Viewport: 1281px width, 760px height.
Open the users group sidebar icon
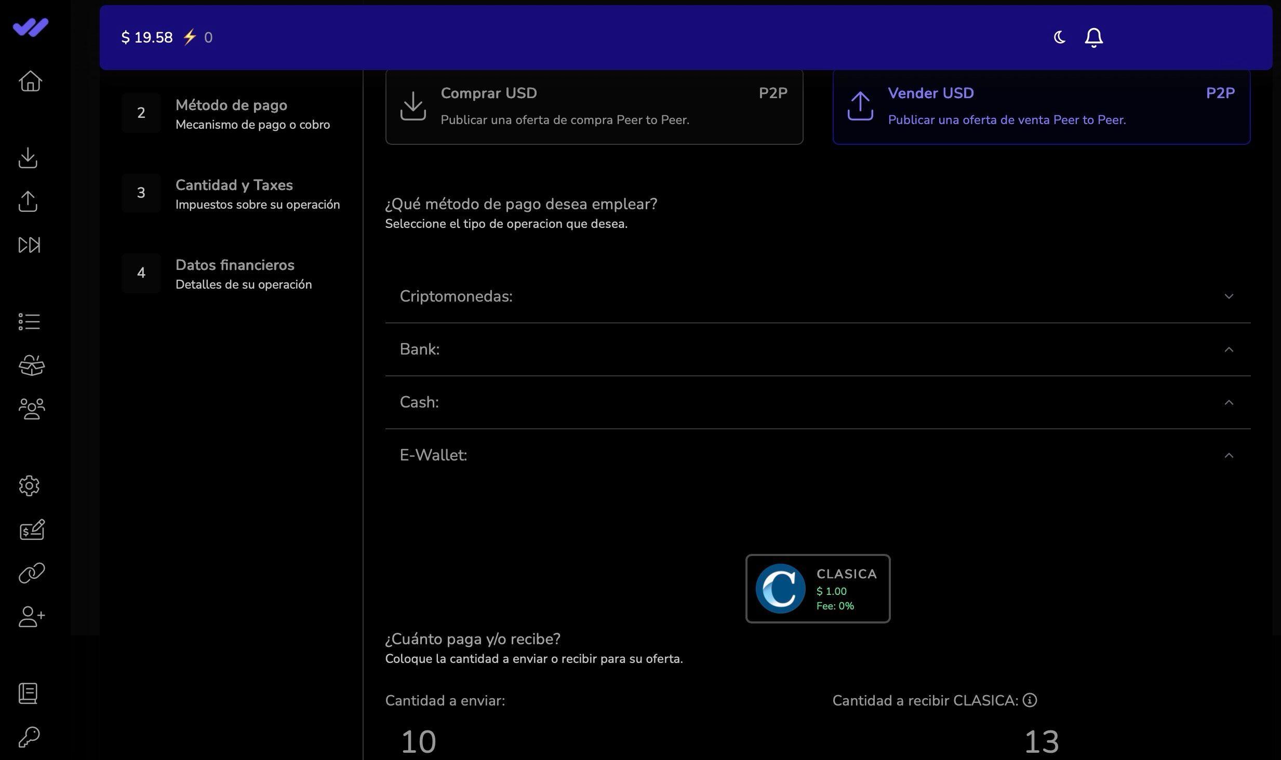(x=31, y=409)
